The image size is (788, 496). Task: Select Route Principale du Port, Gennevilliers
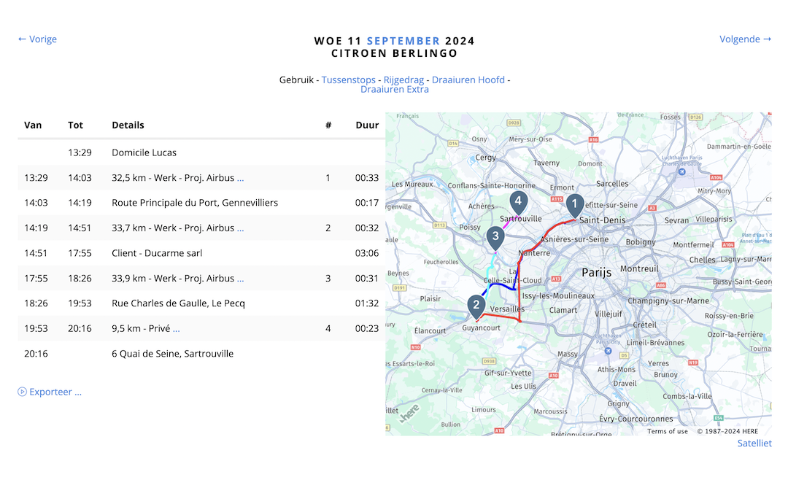195,203
